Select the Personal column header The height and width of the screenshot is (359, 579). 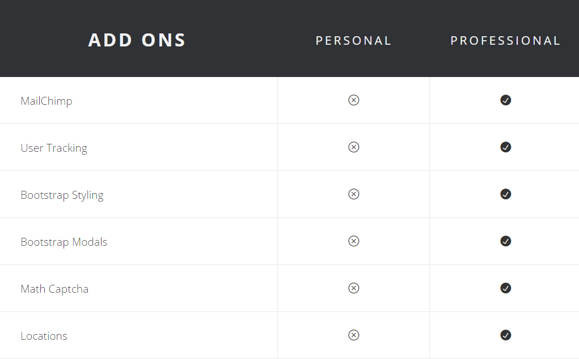point(353,41)
